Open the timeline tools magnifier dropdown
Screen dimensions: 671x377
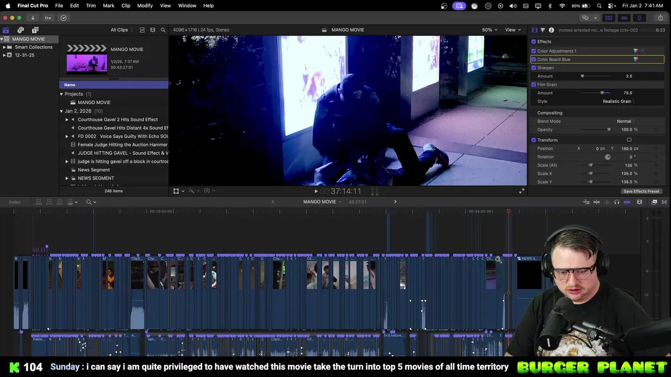pyautogui.click(x=91, y=202)
